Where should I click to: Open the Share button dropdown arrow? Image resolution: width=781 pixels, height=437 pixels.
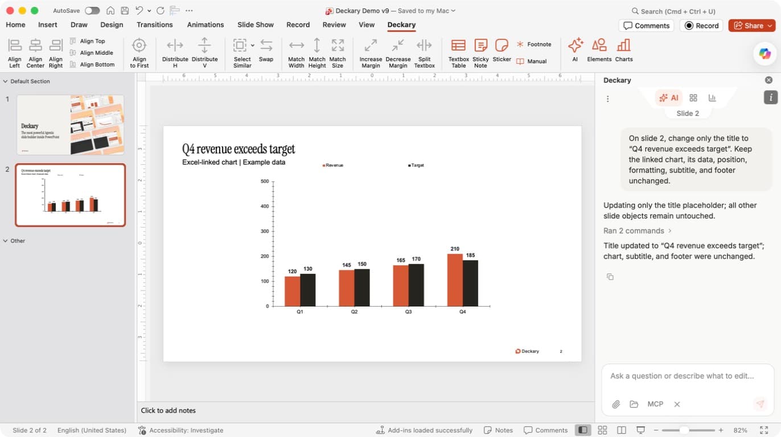tap(770, 26)
